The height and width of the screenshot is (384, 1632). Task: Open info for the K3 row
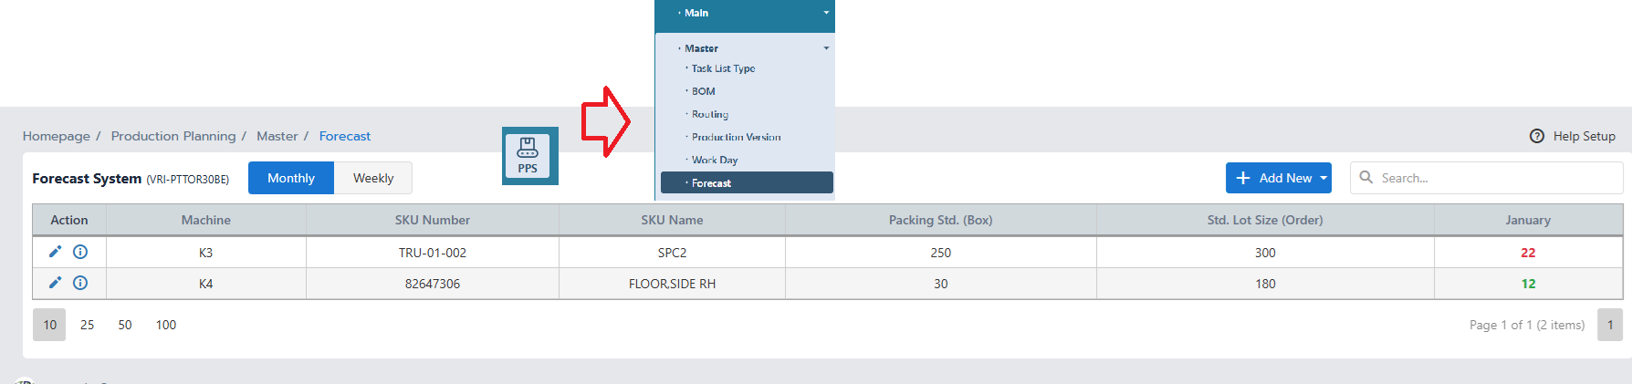coord(80,252)
